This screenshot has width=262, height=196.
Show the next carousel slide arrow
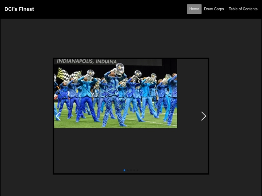pos(203,116)
